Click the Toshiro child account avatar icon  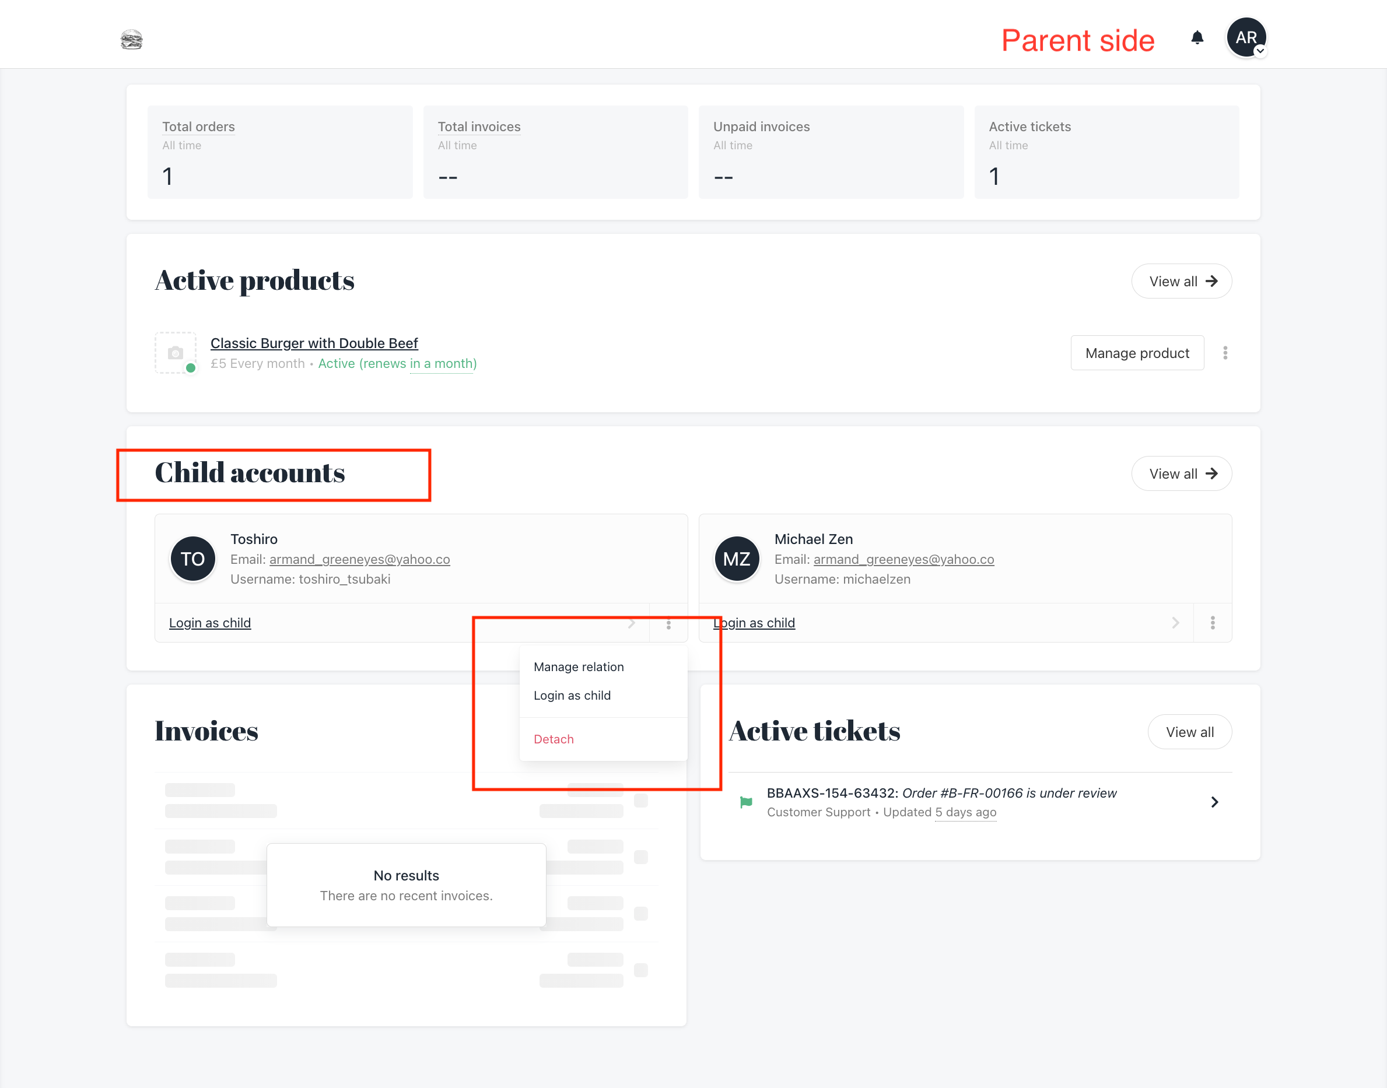click(x=192, y=557)
